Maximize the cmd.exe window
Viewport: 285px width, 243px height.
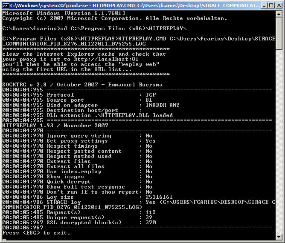271,6
